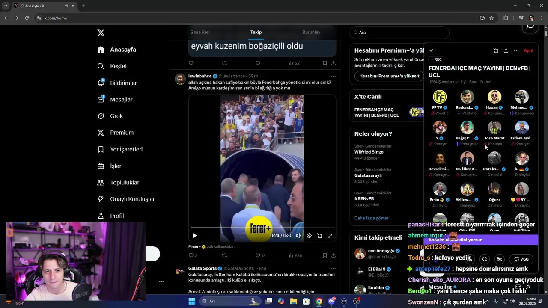Open lewisbahce profile avatar

pos(181,79)
